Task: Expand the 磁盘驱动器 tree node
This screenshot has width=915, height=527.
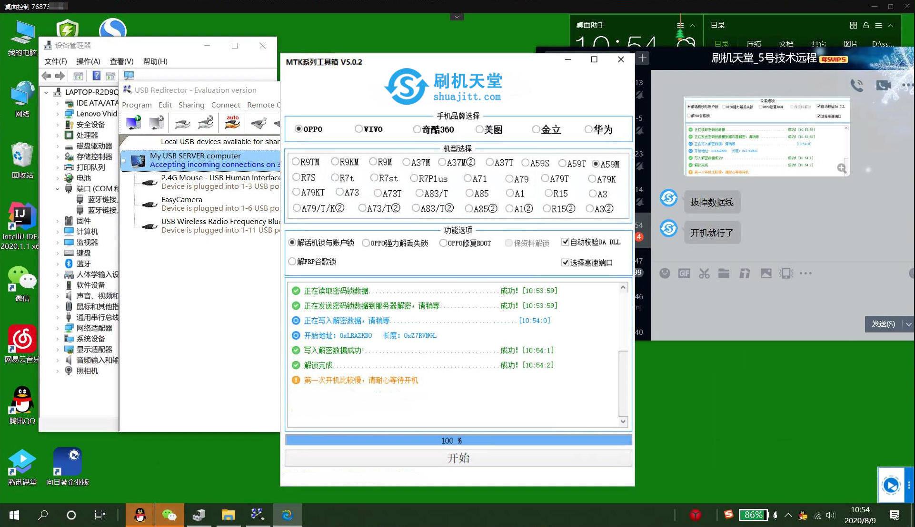Action: tap(58, 146)
